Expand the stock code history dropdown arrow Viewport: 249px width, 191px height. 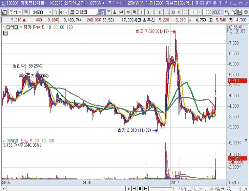[x=50, y=12]
